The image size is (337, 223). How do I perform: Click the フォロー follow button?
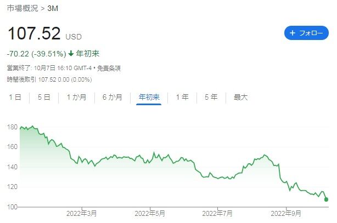tap(306, 33)
